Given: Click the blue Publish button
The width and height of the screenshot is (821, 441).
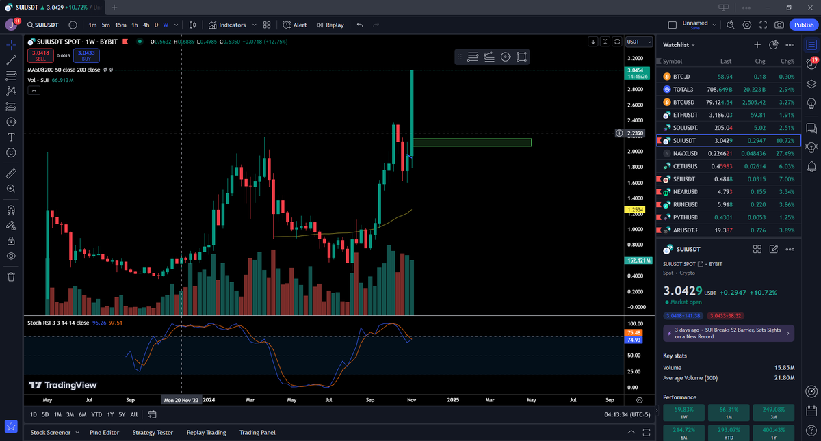Looking at the screenshot, I should click(x=803, y=25).
